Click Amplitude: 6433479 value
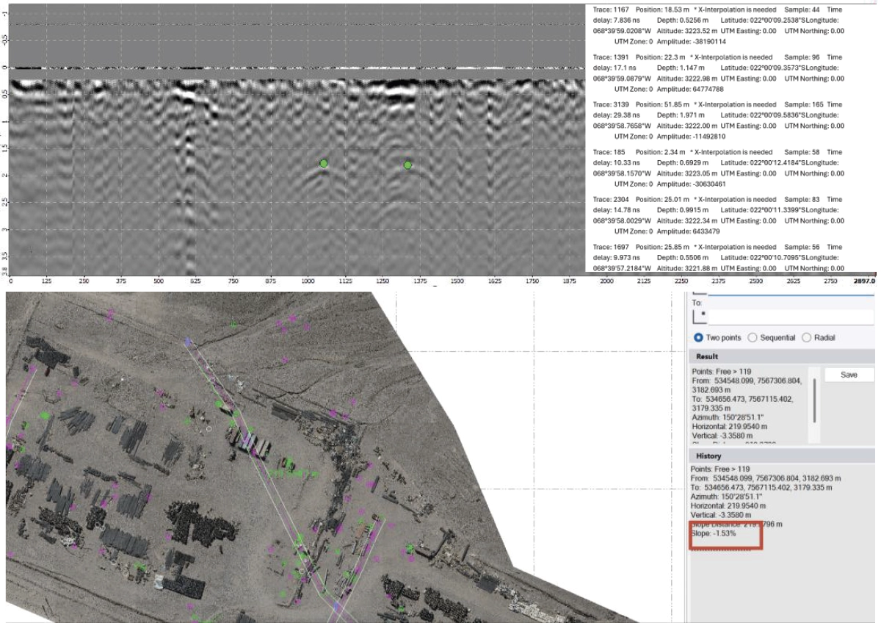The width and height of the screenshot is (881, 623). point(688,232)
